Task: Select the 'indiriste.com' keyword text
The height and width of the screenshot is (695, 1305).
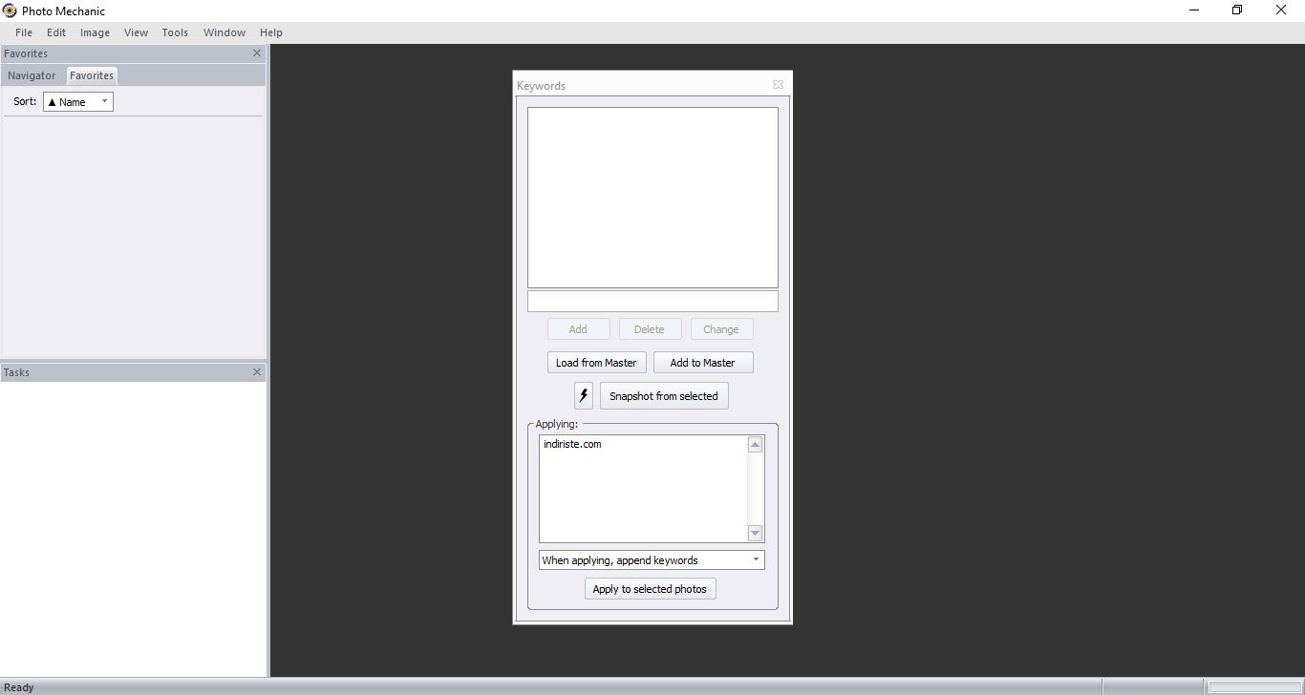Action: (572, 444)
